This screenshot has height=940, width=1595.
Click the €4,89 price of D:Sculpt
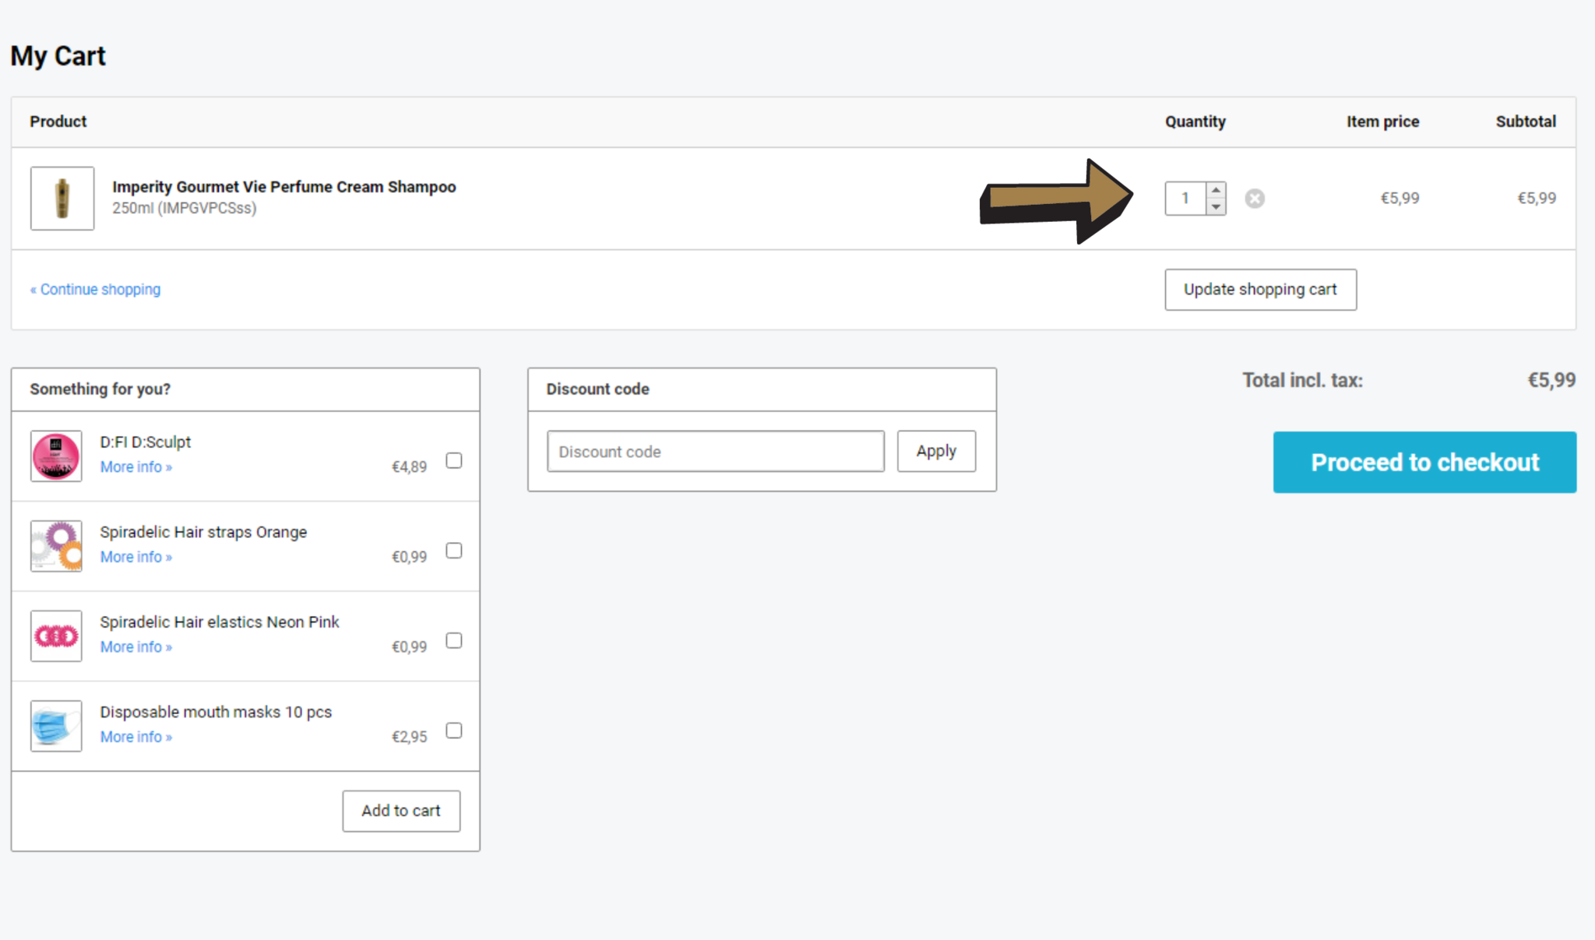click(x=409, y=467)
